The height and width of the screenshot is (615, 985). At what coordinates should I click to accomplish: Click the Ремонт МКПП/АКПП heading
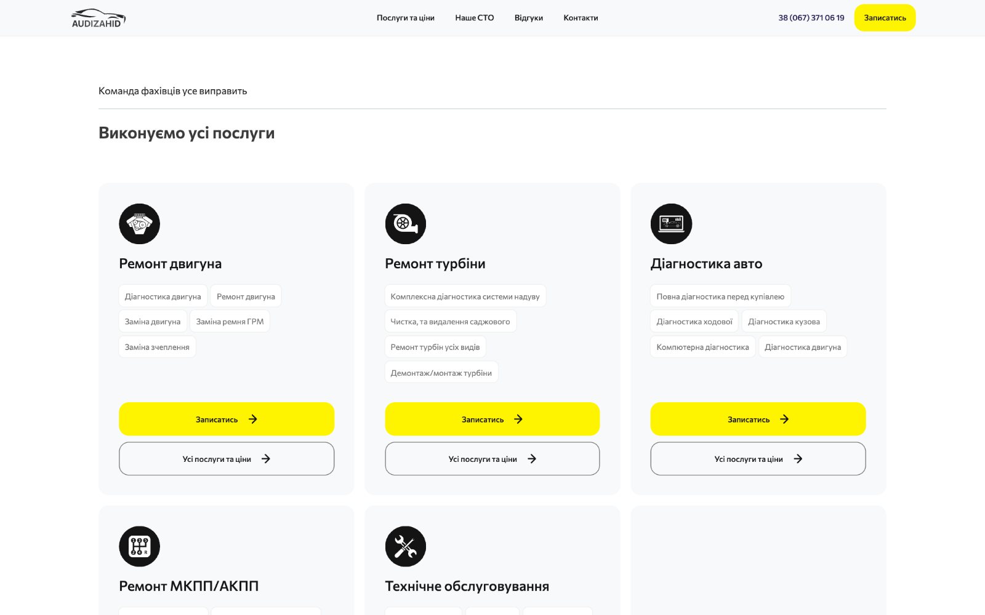[189, 586]
